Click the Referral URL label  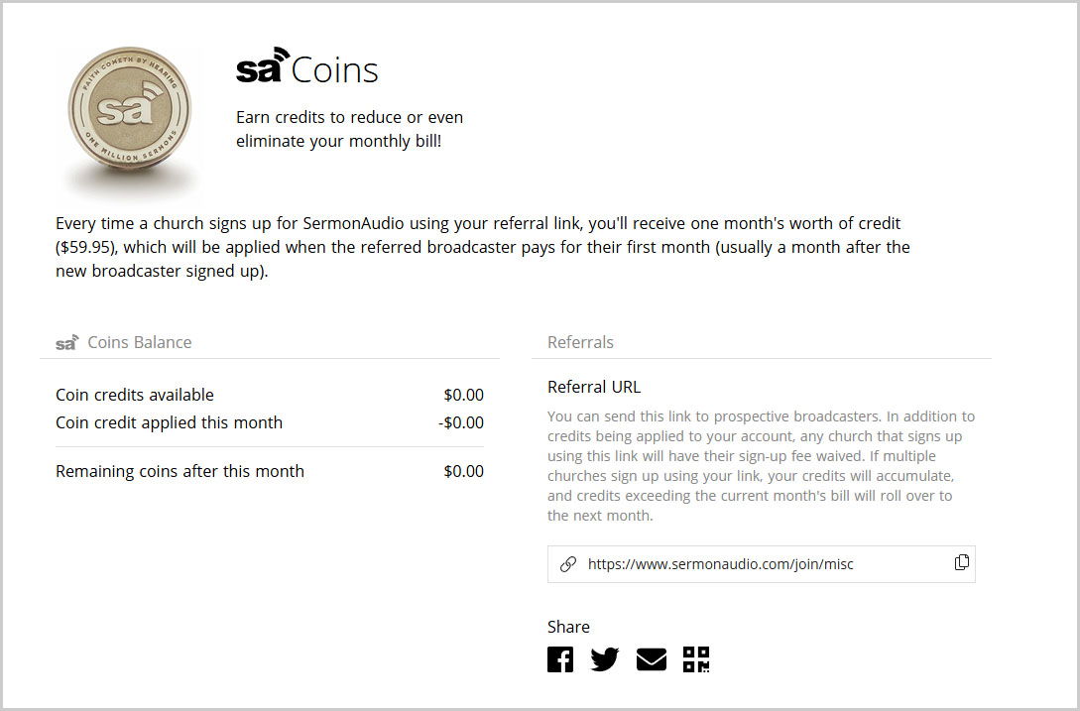(x=594, y=387)
